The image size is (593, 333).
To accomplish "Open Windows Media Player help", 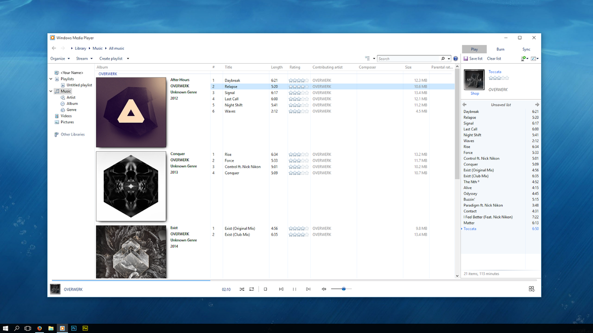I will click(455, 58).
